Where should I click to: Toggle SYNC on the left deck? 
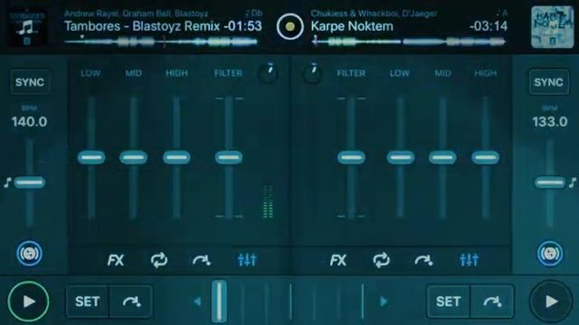click(x=30, y=82)
